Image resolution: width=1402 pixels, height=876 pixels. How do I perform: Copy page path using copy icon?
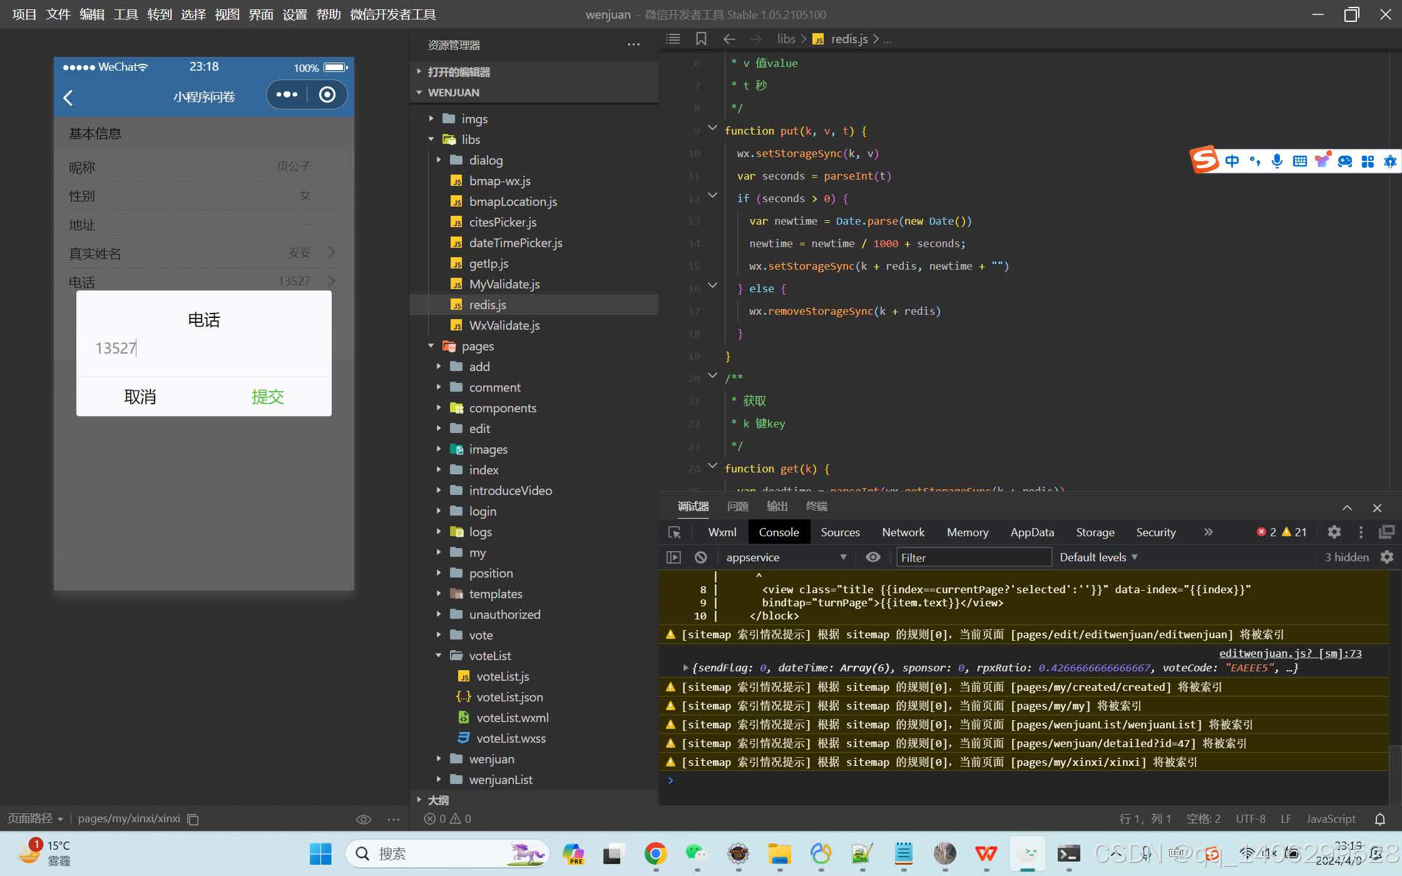193,819
